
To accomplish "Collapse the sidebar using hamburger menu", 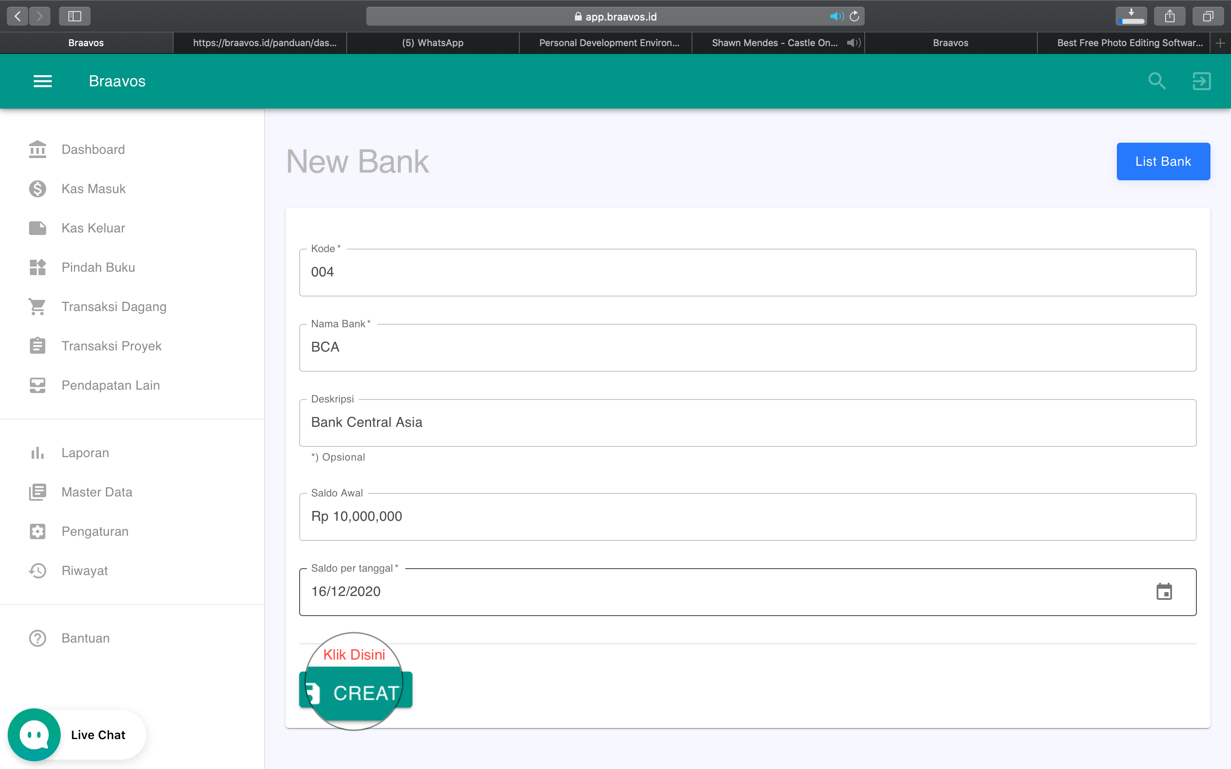I will [x=43, y=81].
